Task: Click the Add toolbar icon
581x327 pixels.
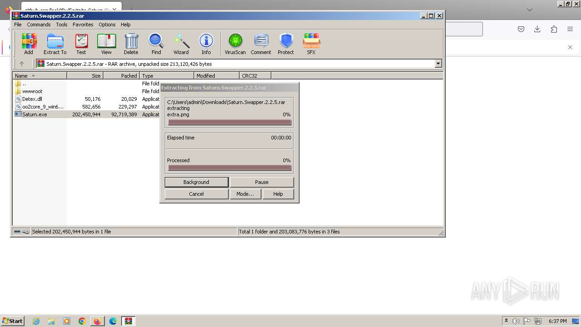Action: coord(29,44)
